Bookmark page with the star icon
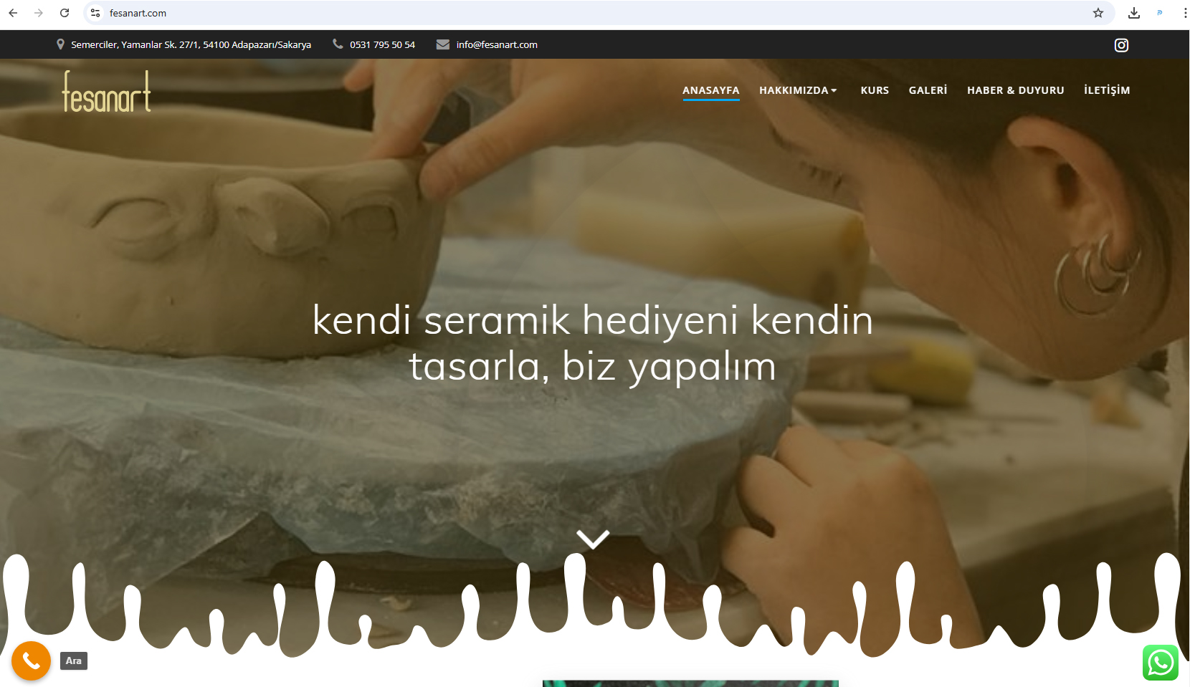This screenshot has width=1190, height=687. pos(1098,13)
